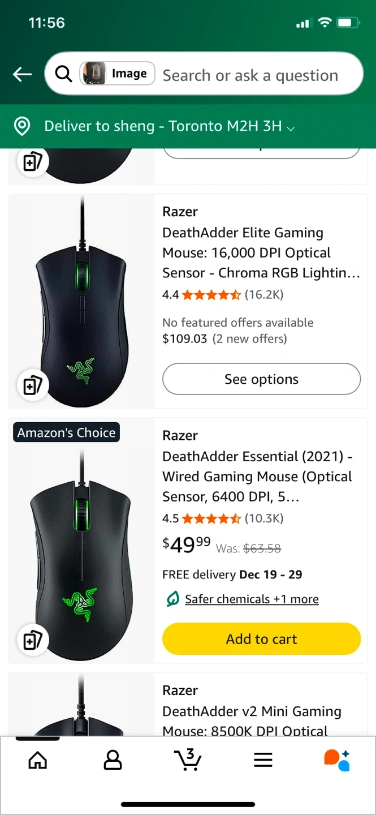The image size is (376, 815).
Task: Tap the search magnifier icon
Action: [x=63, y=74]
